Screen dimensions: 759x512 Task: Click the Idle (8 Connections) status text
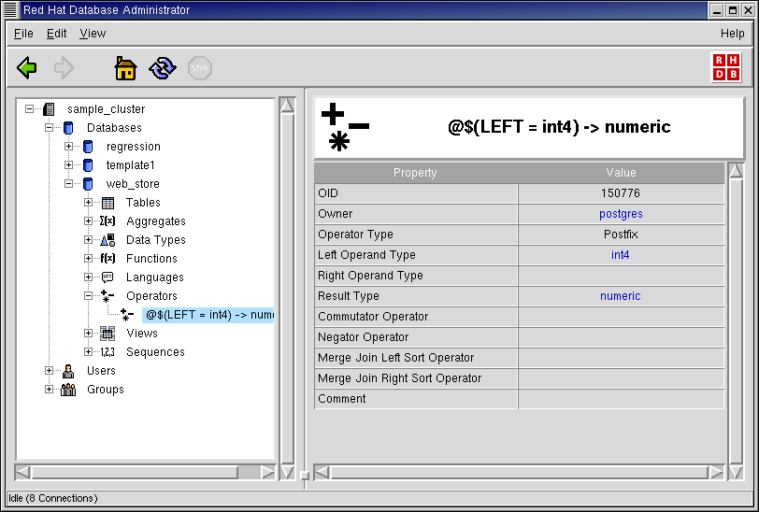52,498
